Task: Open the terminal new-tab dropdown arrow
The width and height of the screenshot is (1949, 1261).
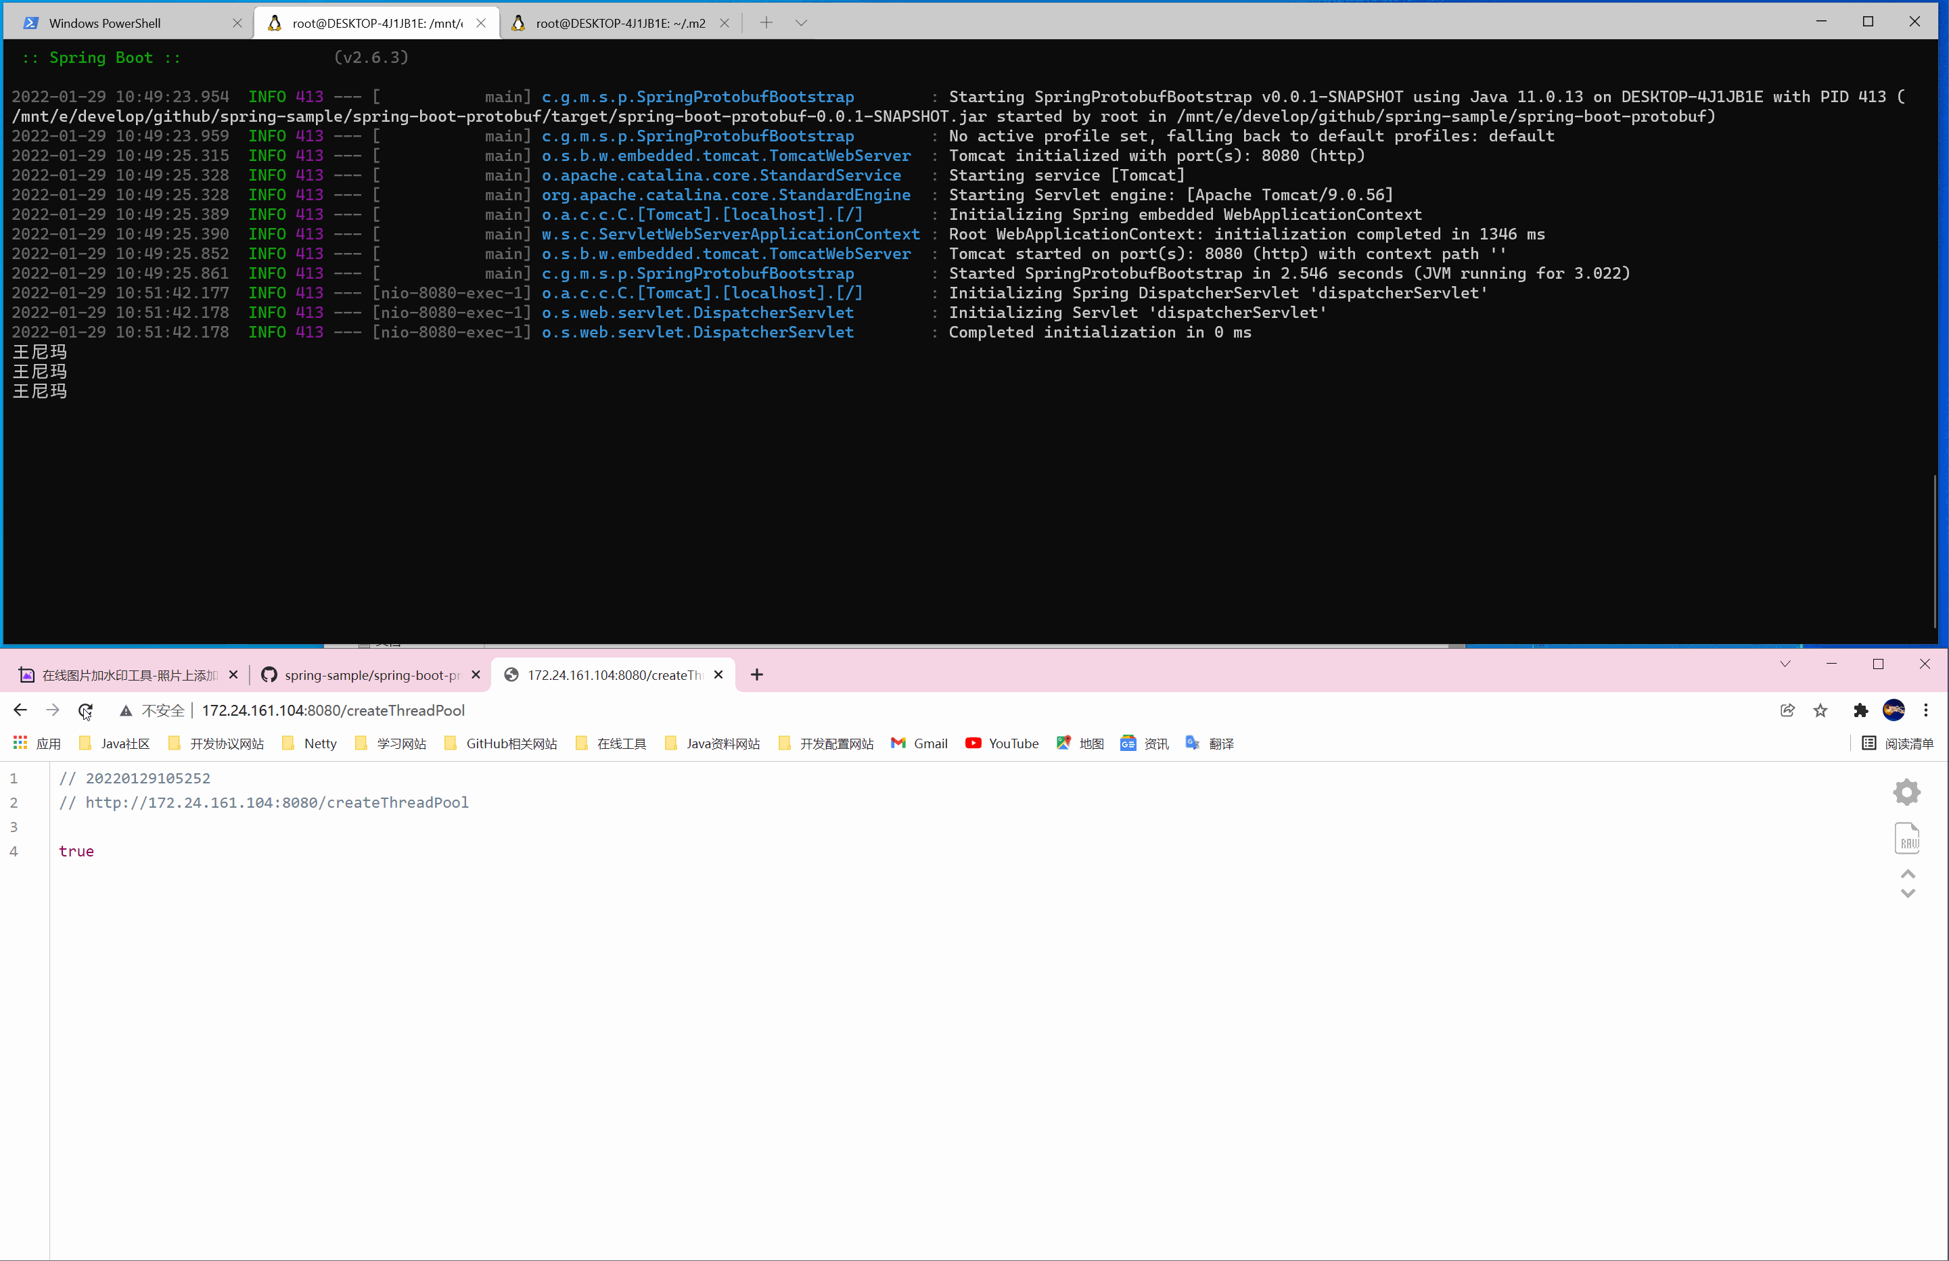Action: [x=801, y=23]
